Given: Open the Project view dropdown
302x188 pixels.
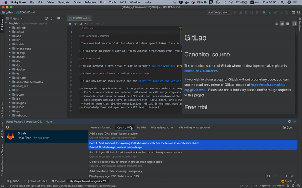Looking at the screenshot, I should [x=14, y=18].
